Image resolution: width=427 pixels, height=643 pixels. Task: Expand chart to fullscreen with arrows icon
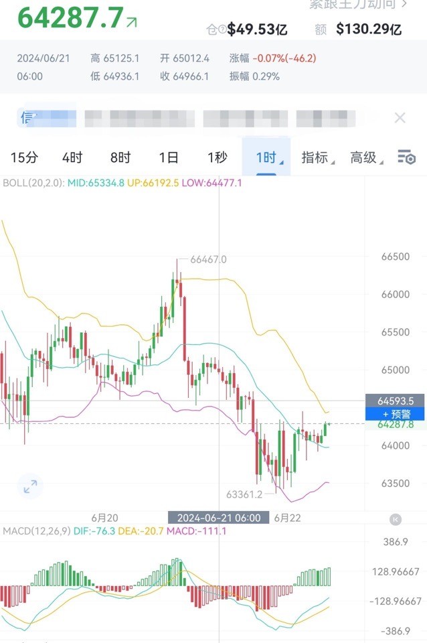[x=30, y=486]
